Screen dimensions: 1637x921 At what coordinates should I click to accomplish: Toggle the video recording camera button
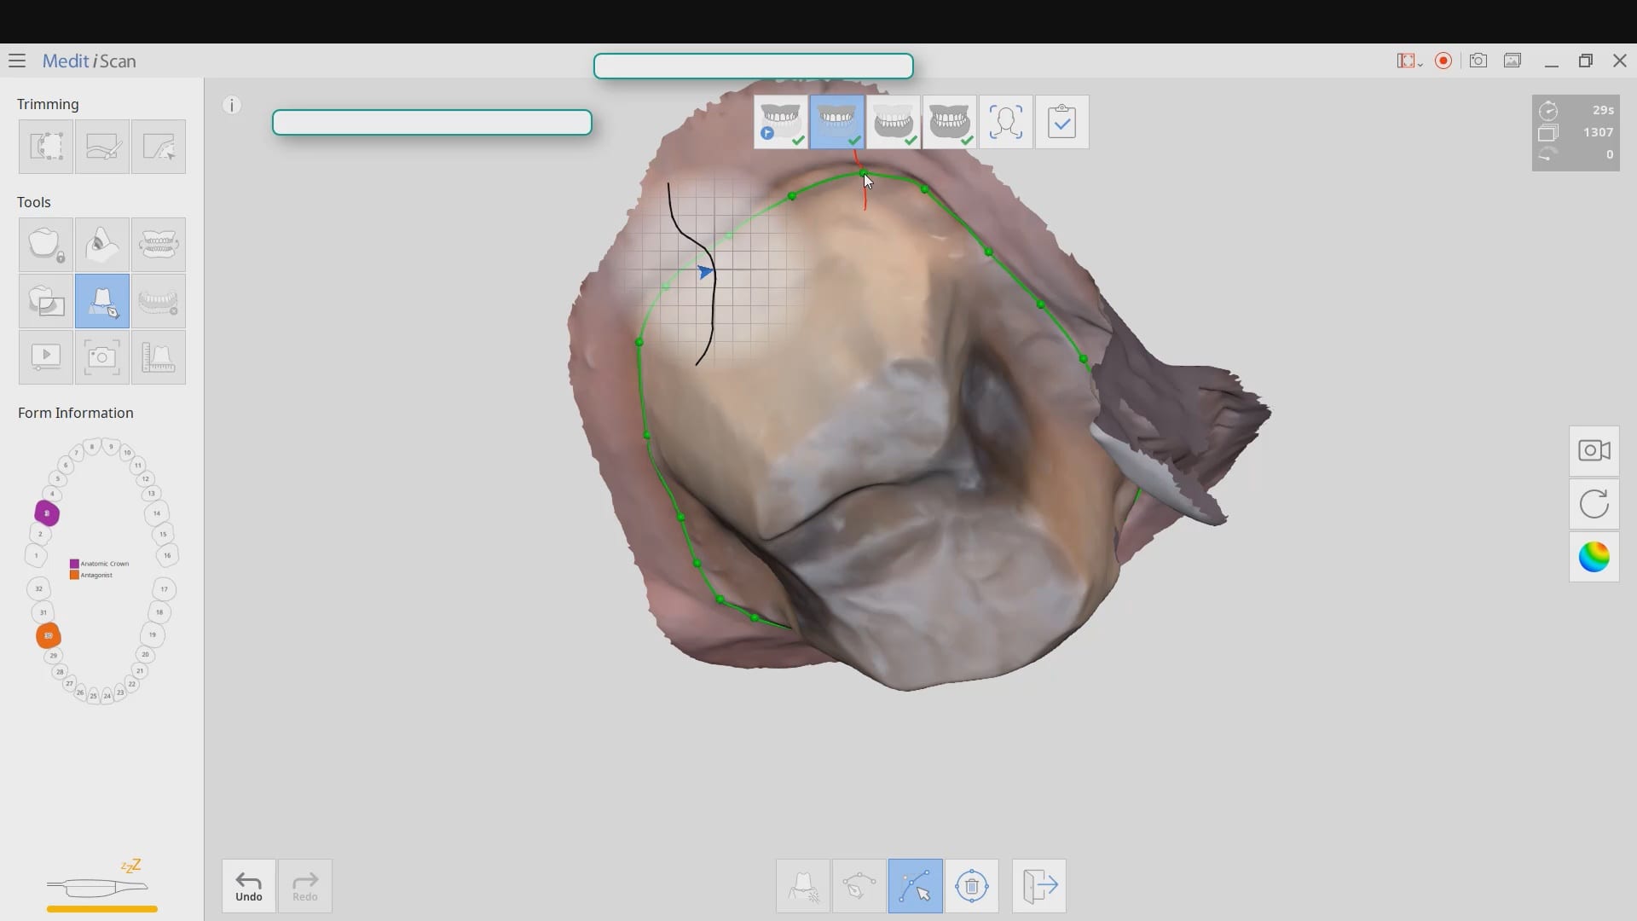(x=1594, y=450)
